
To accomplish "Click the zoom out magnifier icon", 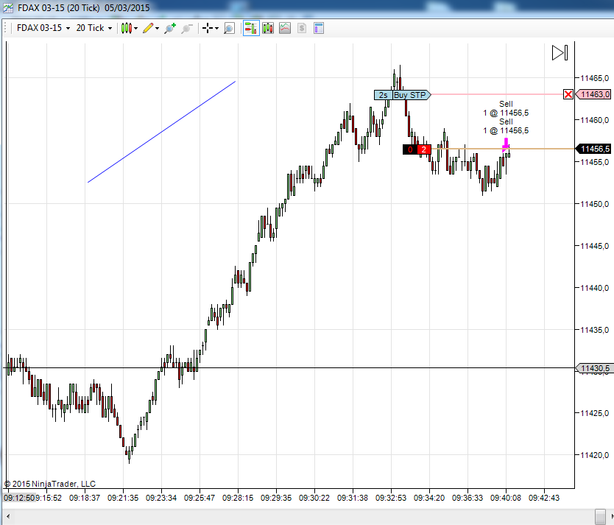I will [187, 28].
